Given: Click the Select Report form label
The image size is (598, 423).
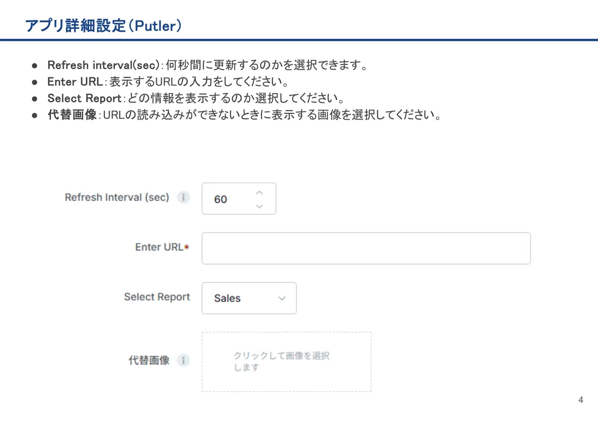Looking at the screenshot, I should pos(157,297).
